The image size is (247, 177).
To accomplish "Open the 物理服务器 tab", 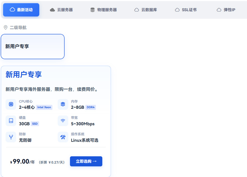I will coord(103,10).
